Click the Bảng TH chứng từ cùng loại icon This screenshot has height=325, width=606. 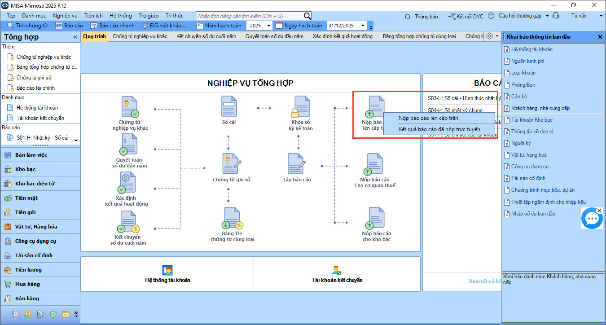click(232, 218)
